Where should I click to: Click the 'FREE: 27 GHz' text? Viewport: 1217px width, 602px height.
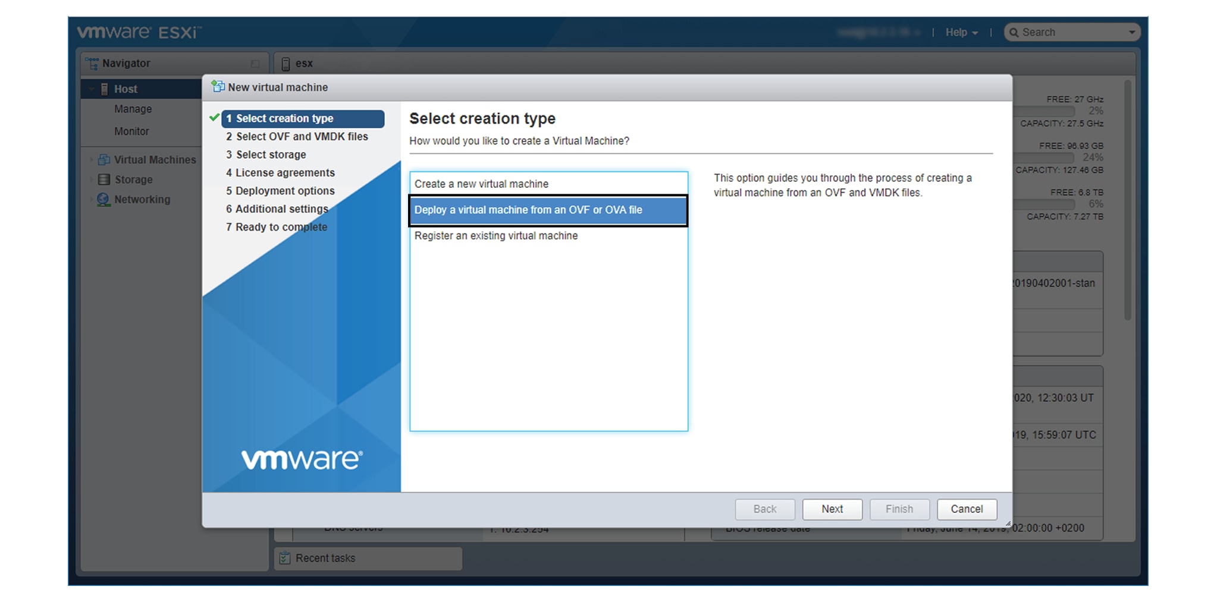pyautogui.click(x=1075, y=99)
